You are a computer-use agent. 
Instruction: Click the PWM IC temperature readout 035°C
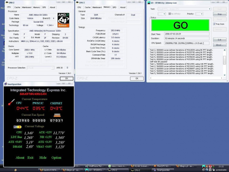[38, 108]
